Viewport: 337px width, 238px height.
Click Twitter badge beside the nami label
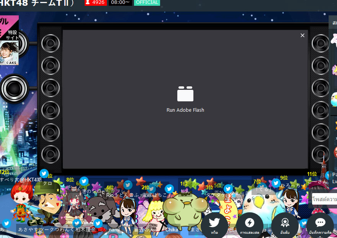point(98,223)
